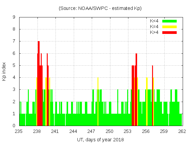Select the 'K<4' legend label text
This screenshot has width=192, height=144.
click(x=154, y=21)
